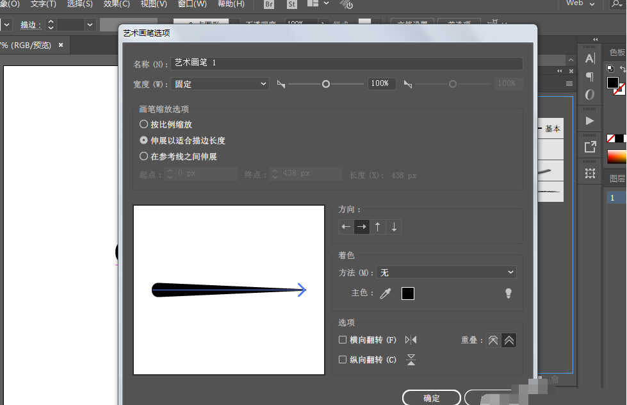Viewport: 627px width, 405px height.
Task: Open the 宽度 dropdown showing 固定
Action: click(220, 84)
